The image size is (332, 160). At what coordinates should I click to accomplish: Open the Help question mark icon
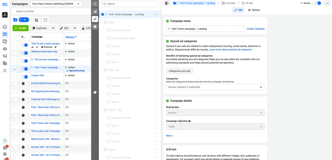click(x=5, y=141)
